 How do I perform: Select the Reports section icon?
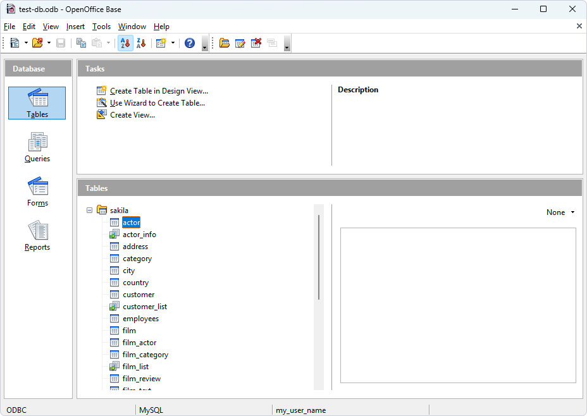point(37,235)
